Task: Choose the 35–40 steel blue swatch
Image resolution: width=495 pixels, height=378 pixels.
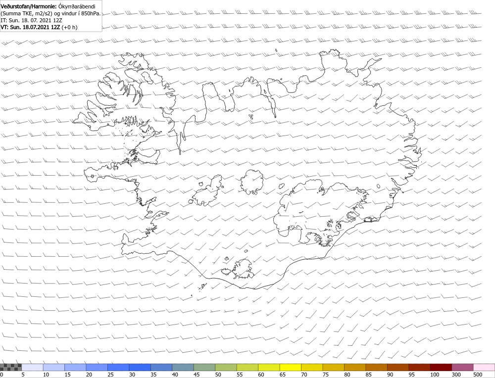Action: [x=161, y=367]
